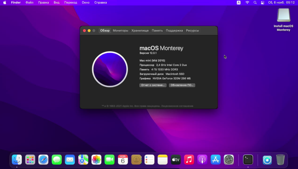Screen dimensions: 298x169
Task: Switch to the Обзор tab
Action: (105, 30)
